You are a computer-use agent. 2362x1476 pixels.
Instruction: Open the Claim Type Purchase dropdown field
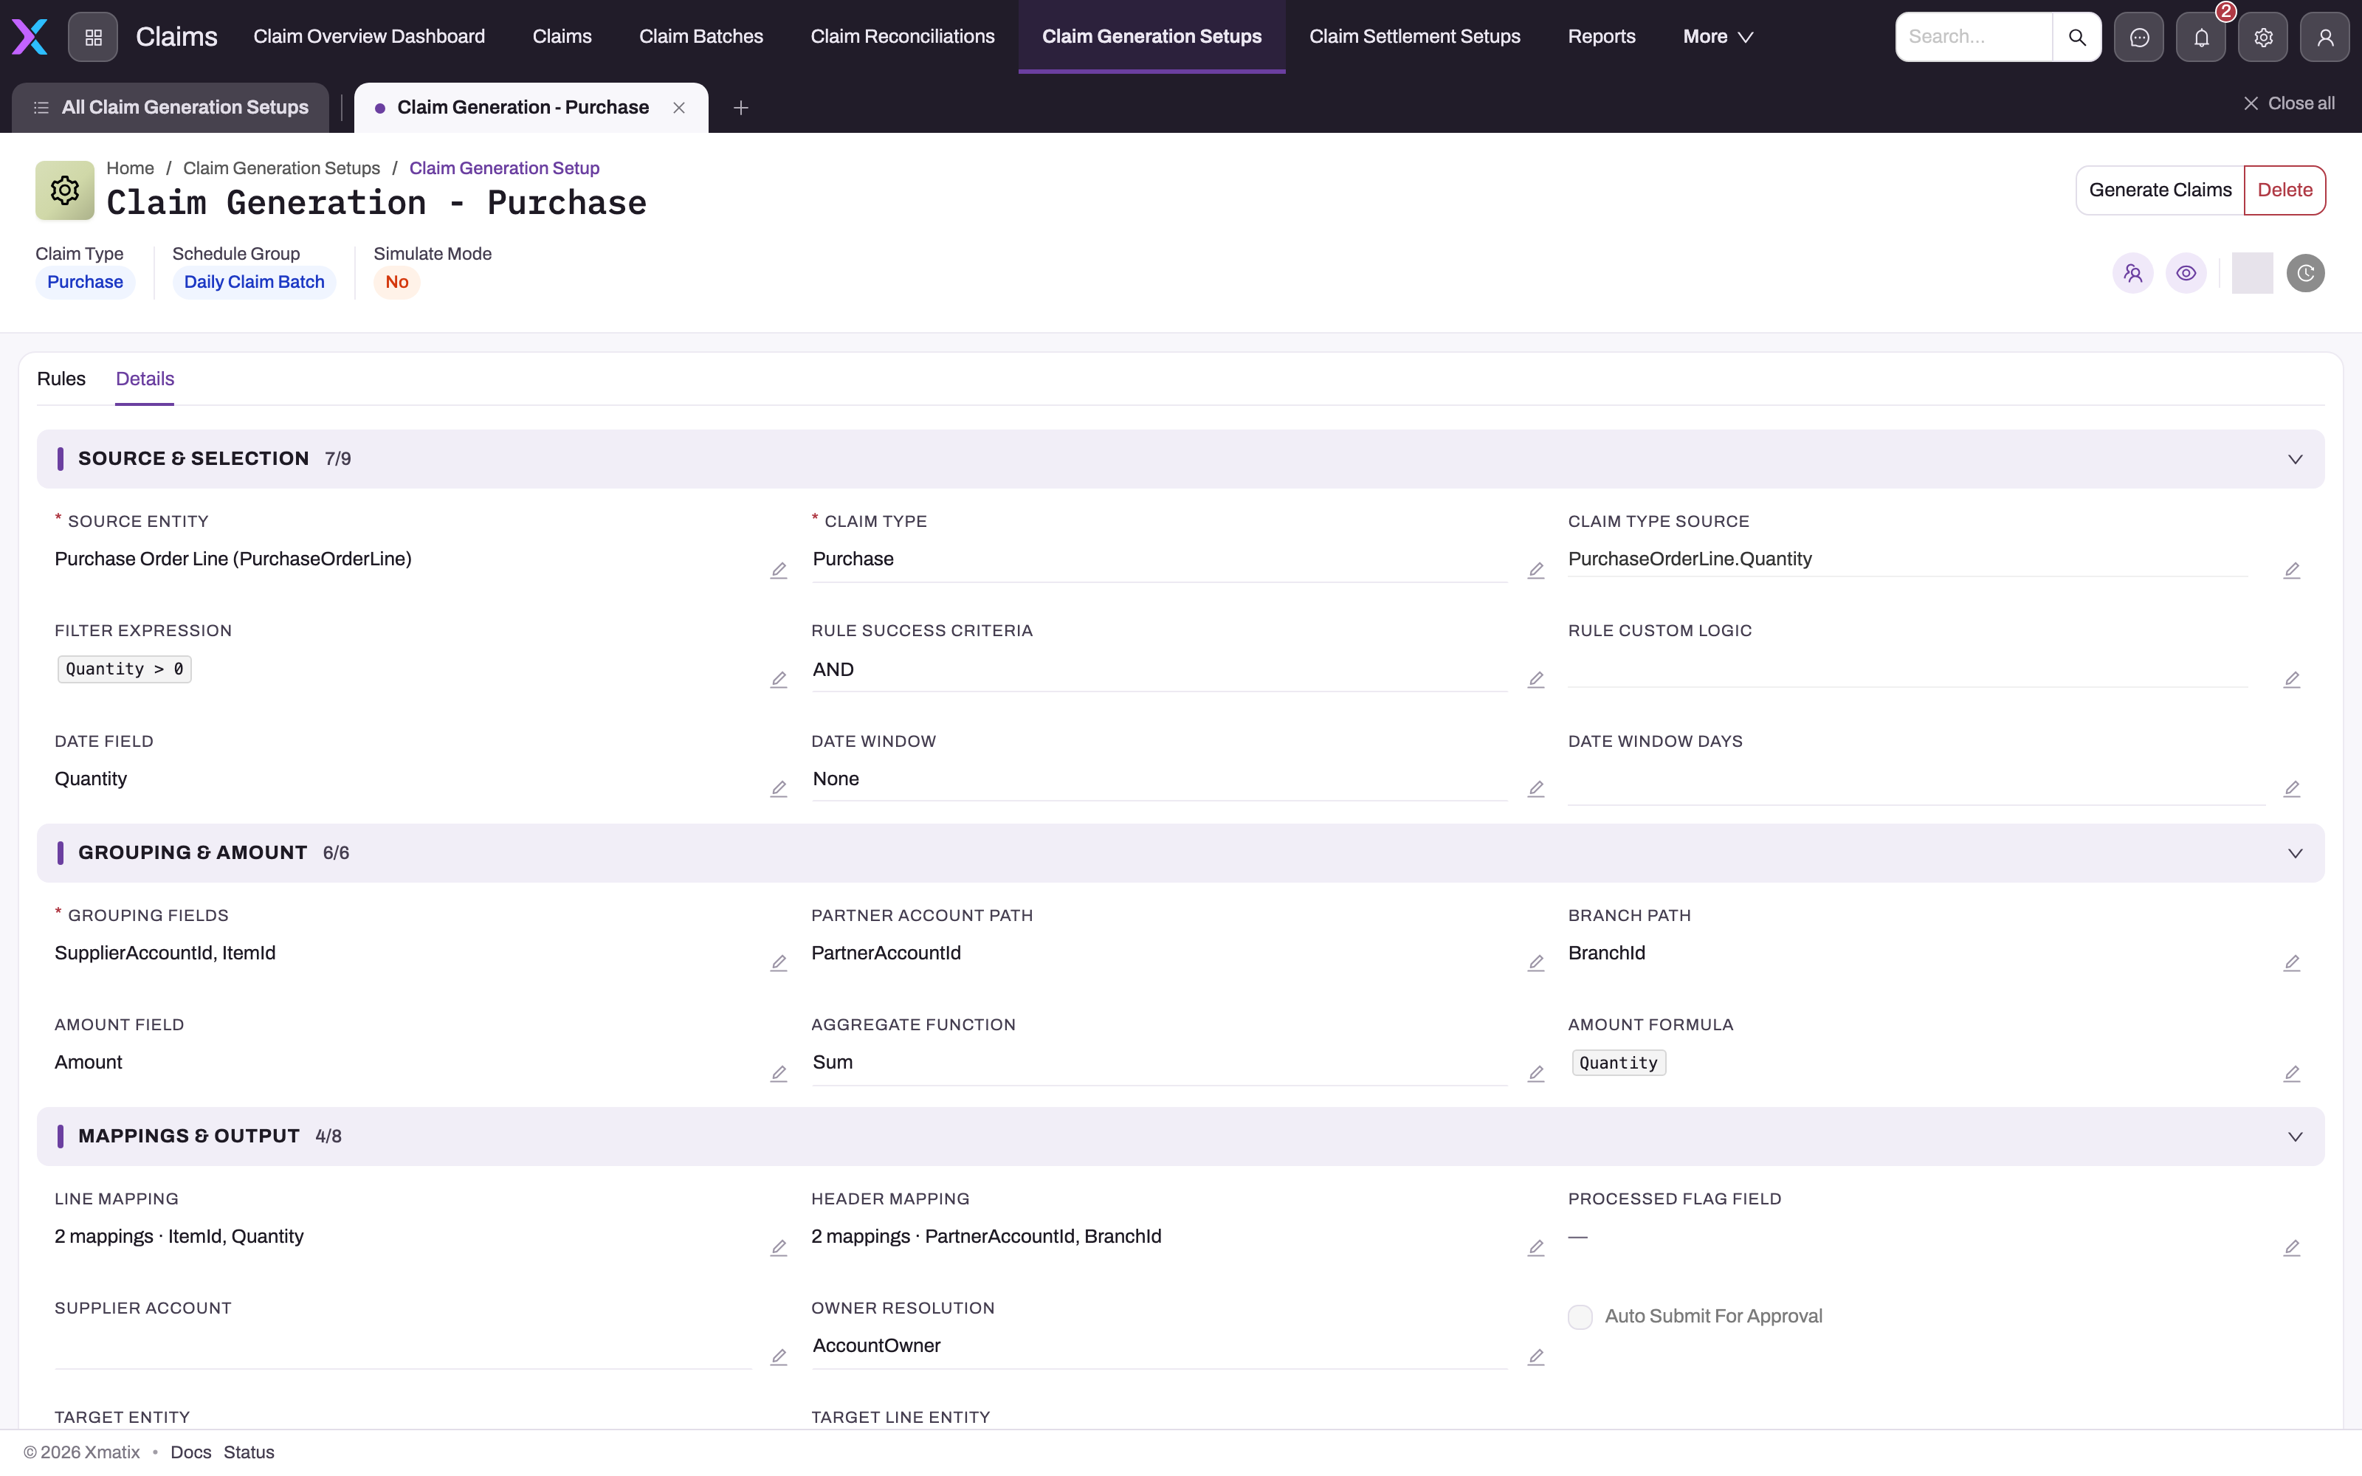point(1160,559)
